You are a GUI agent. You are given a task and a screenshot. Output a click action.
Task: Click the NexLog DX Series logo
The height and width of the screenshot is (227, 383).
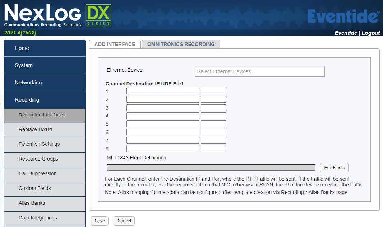pos(57,15)
